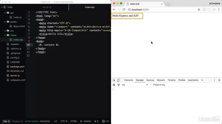Click the +13 git diff indicator
The height and width of the screenshot is (124, 222).
coord(105,121)
